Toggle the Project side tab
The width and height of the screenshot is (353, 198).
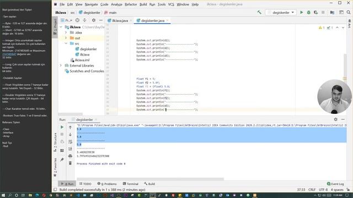click(55, 26)
